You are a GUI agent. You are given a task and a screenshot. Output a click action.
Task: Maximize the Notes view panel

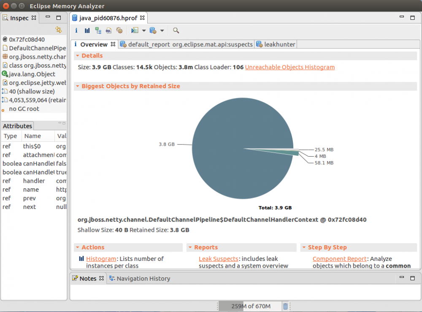pos(413,278)
